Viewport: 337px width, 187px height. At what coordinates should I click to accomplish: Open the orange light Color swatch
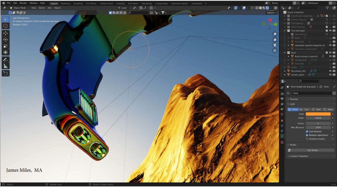coord(318,114)
